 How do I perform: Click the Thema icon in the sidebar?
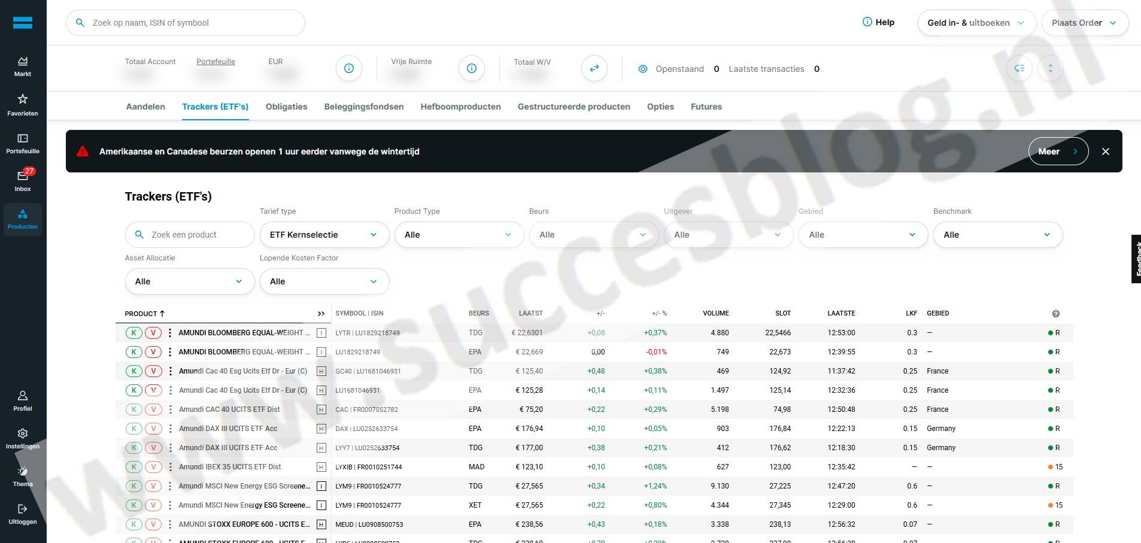pyautogui.click(x=23, y=472)
